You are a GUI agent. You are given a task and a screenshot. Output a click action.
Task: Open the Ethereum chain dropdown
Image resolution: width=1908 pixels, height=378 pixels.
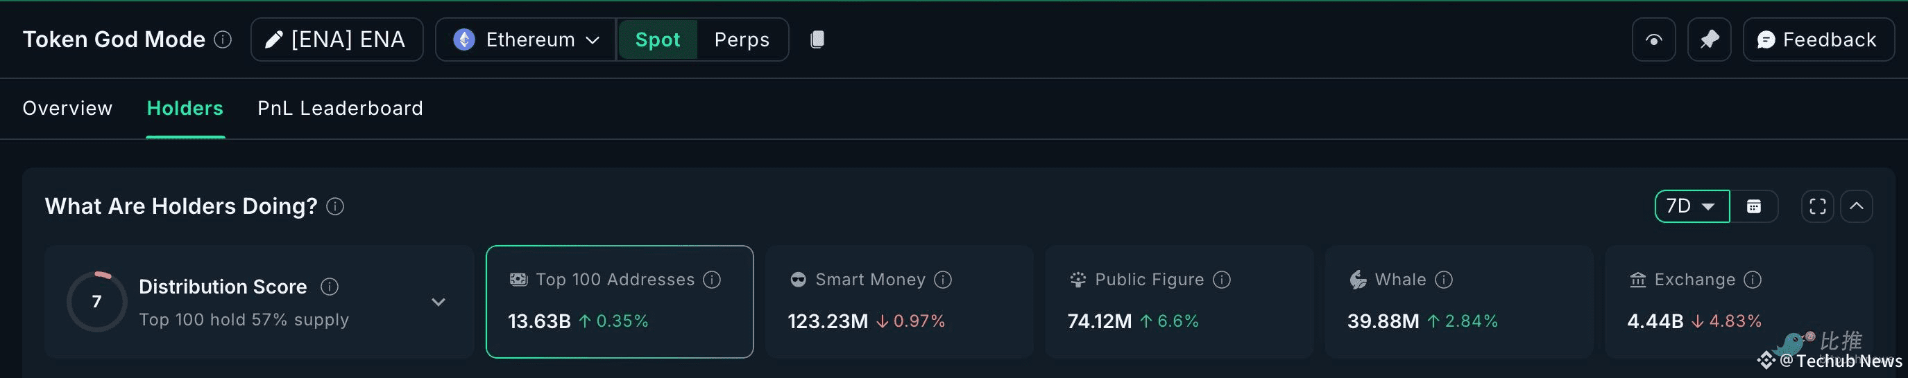[x=526, y=39]
